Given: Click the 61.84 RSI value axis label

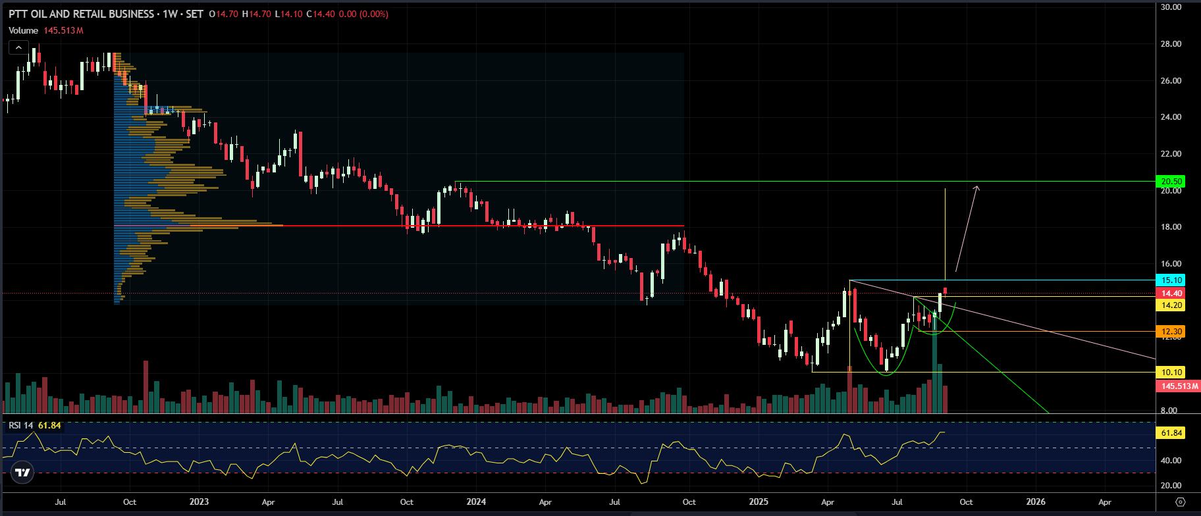Looking at the screenshot, I should [x=1171, y=433].
